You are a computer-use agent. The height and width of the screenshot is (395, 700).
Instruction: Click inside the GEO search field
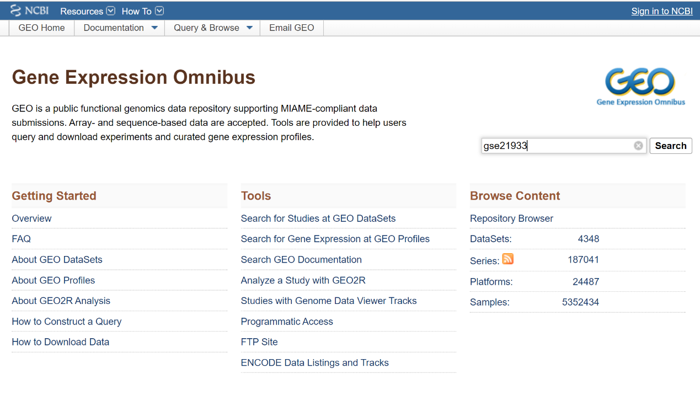click(557, 146)
